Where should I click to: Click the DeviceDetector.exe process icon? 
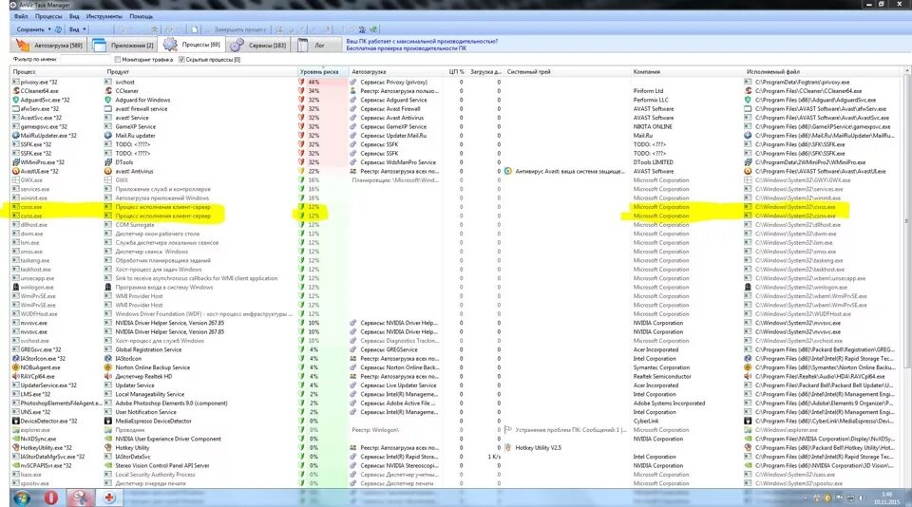click(16, 421)
